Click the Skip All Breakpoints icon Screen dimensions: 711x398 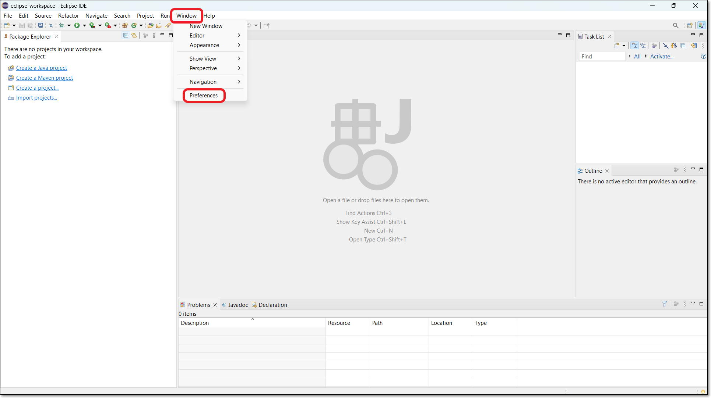[x=51, y=25]
